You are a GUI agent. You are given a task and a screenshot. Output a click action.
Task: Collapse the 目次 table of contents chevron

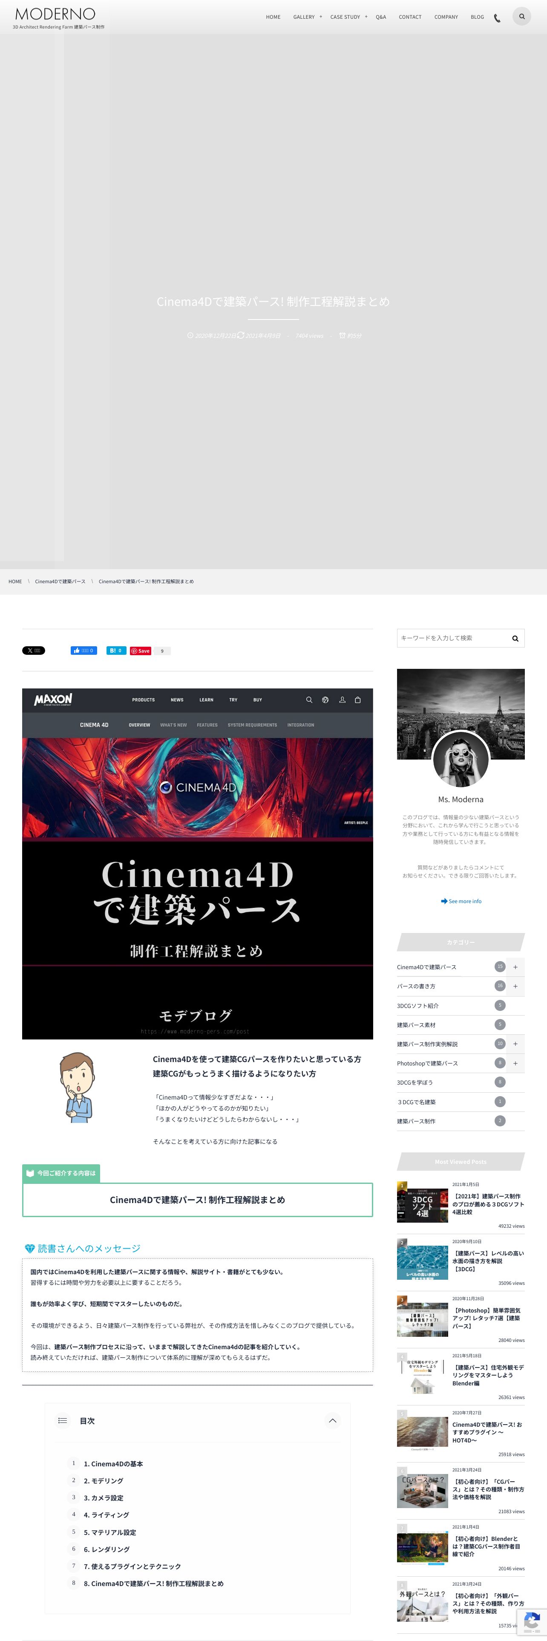(x=332, y=1421)
